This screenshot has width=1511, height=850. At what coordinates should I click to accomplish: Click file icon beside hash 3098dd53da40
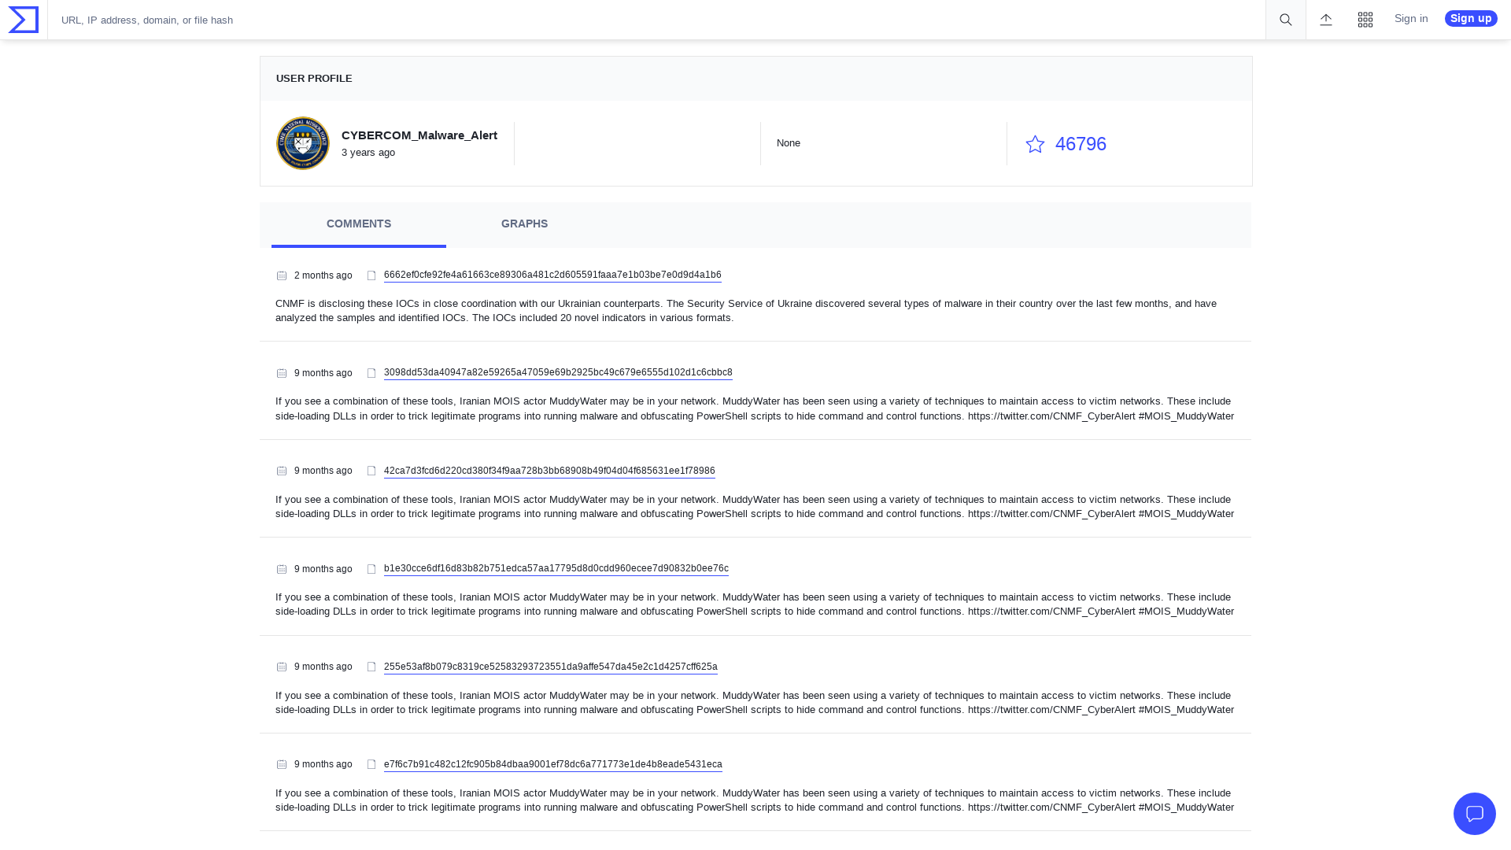pos(371,373)
